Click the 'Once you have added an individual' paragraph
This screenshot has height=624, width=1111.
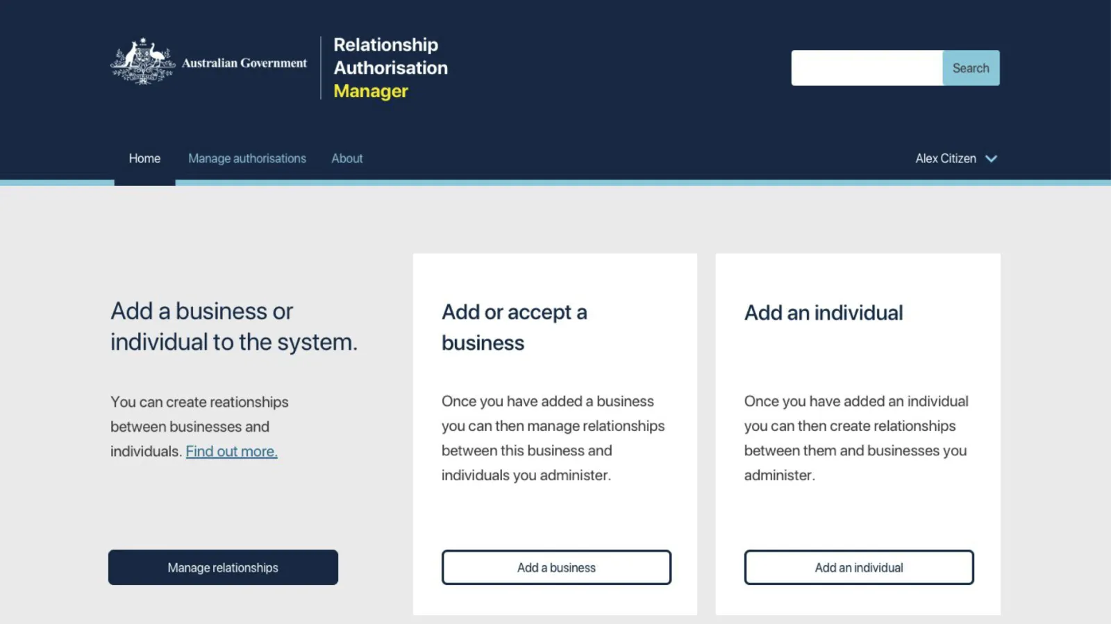[x=856, y=438]
